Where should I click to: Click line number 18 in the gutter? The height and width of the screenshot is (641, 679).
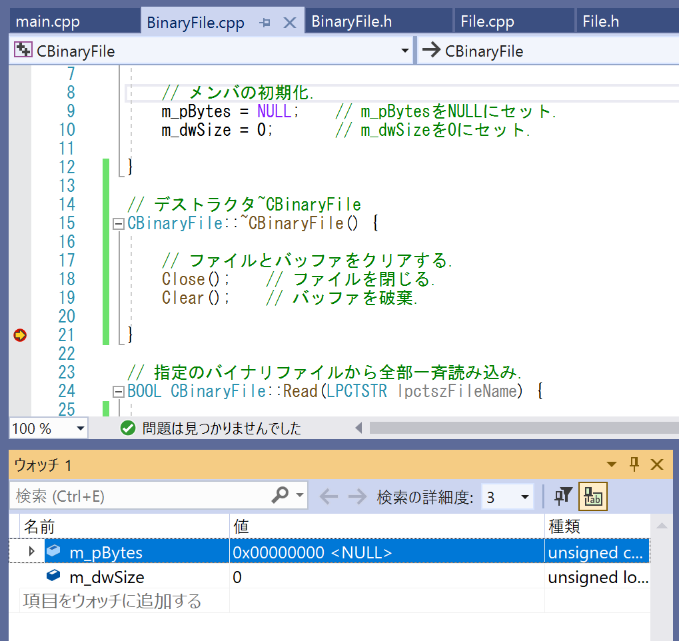click(67, 279)
